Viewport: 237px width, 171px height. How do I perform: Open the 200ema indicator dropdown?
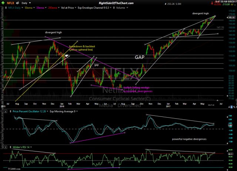59,8
